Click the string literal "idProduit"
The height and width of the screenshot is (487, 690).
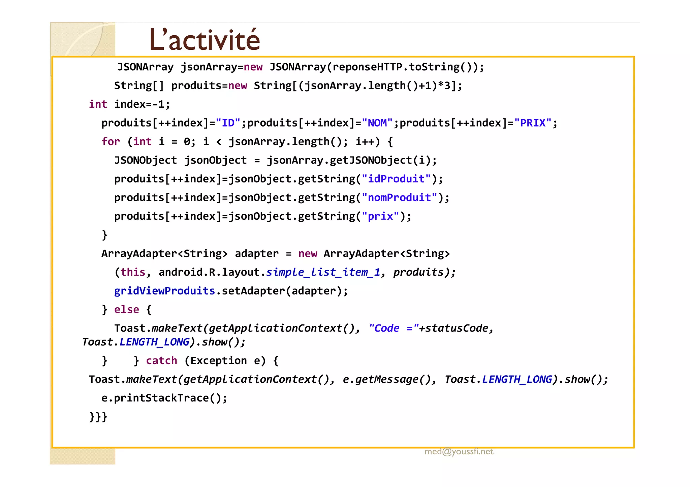396,179
